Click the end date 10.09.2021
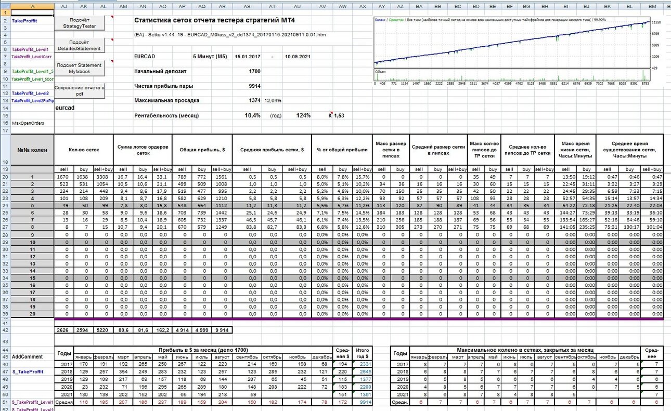The height and width of the screenshot is (411, 671). 298,57
